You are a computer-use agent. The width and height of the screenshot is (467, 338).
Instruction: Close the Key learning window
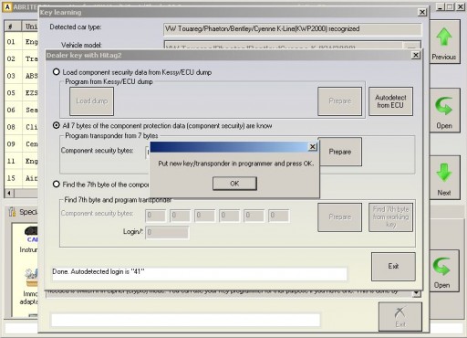click(x=422, y=12)
